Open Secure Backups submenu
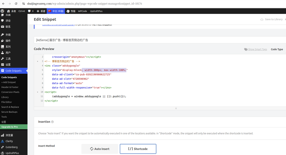The height and width of the screenshot is (155, 286). 9,112
